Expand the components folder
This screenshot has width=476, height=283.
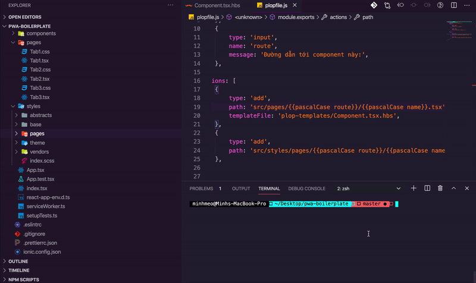(x=41, y=33)
